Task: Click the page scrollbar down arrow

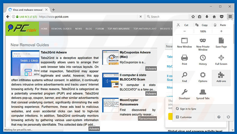Action: (x=232, y=130)
